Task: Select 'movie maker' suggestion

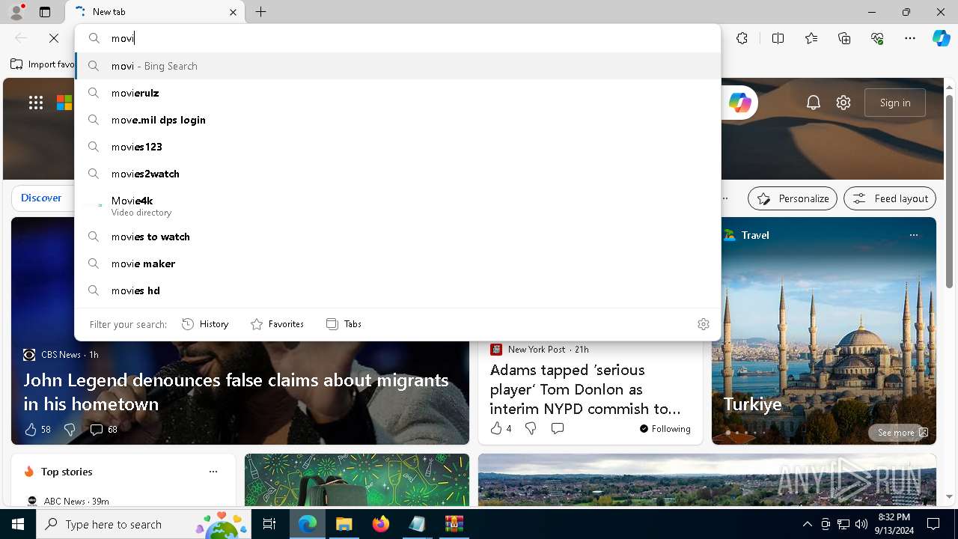Action: coord(397,264)
